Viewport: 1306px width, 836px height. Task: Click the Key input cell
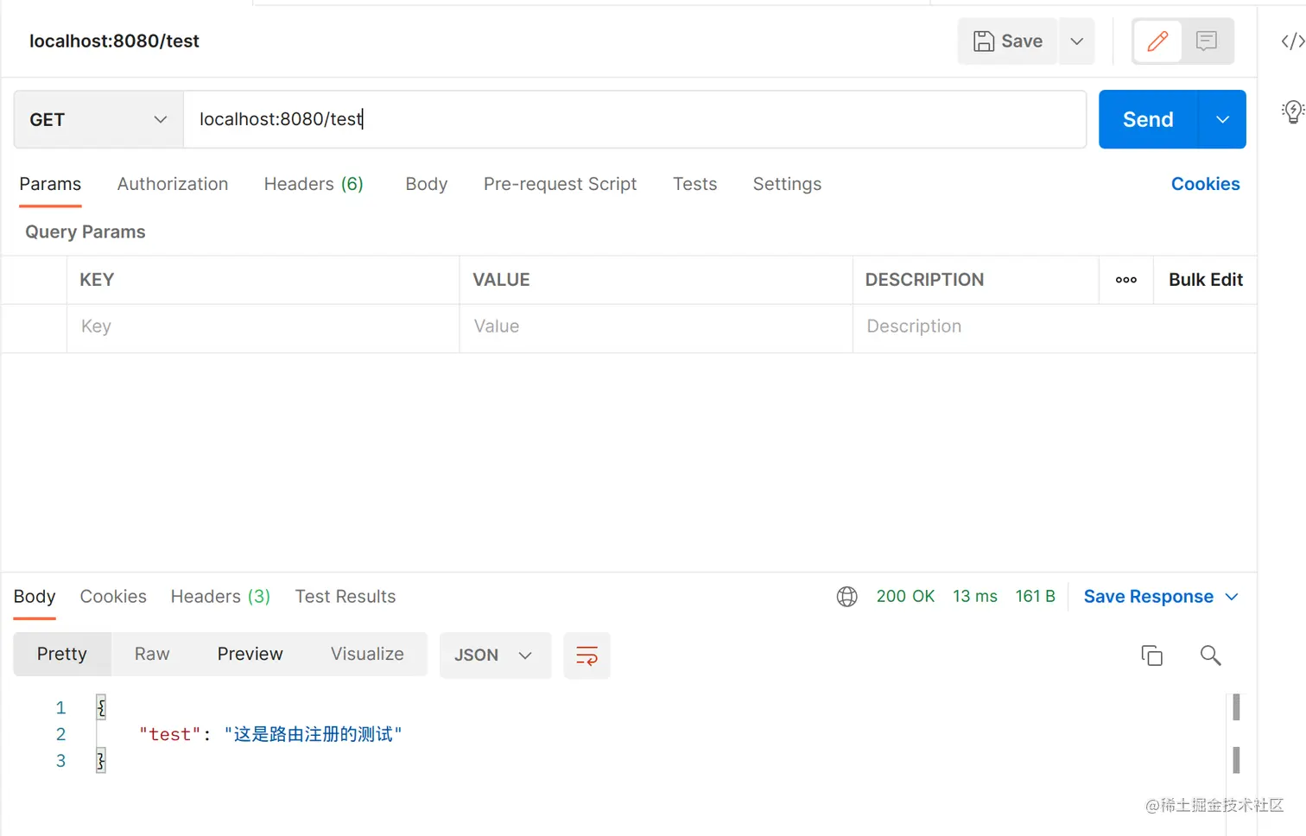263,327
